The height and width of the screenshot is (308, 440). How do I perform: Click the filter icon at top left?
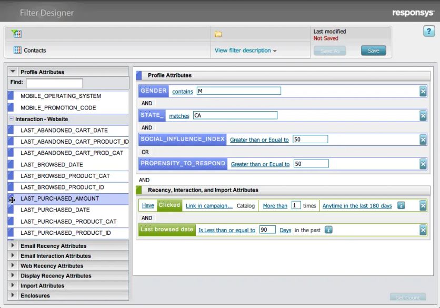[x=16, y=34]
